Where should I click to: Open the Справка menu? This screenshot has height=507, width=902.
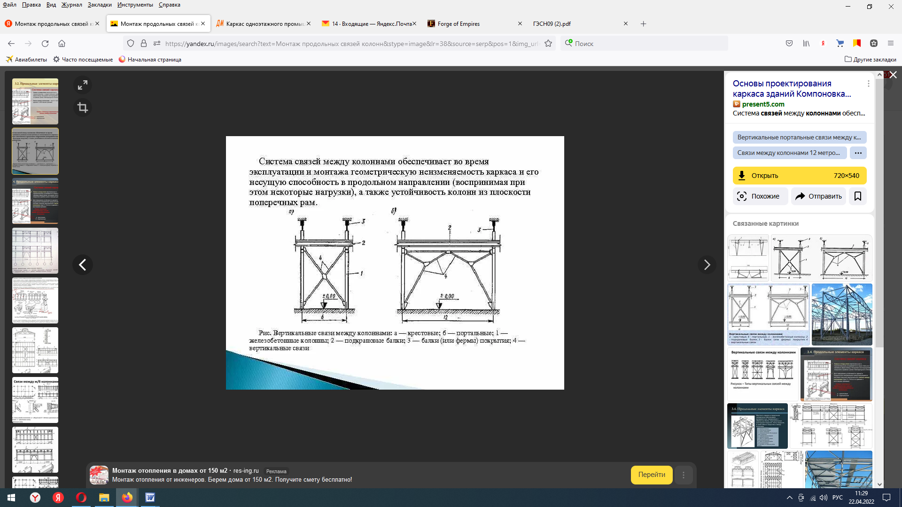click(x=170, y=5)
